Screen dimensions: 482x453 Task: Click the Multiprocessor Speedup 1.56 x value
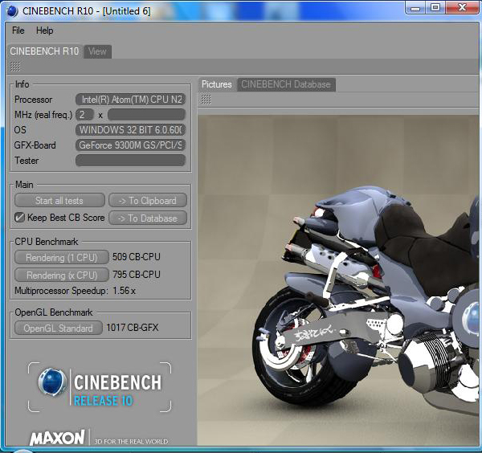[124, 291]
